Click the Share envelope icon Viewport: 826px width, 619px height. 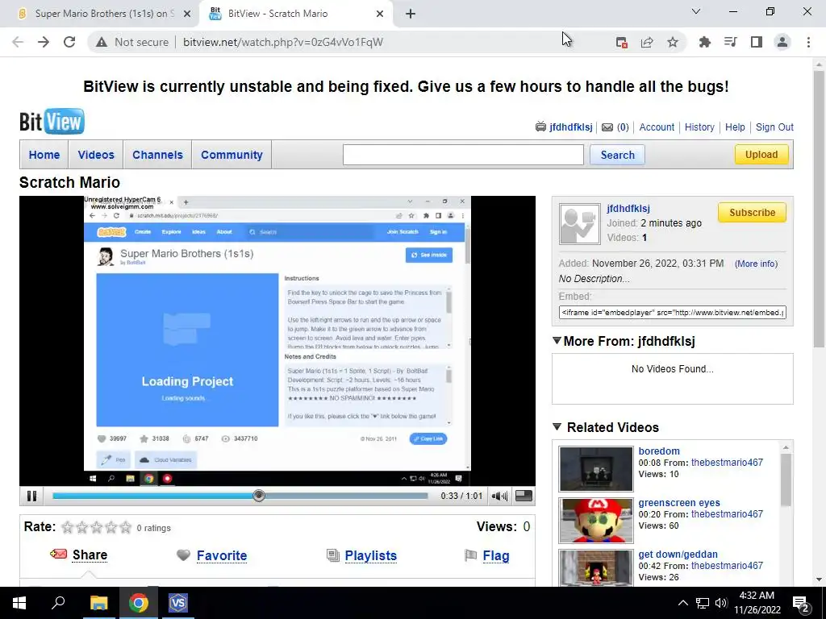click(58, 555)
